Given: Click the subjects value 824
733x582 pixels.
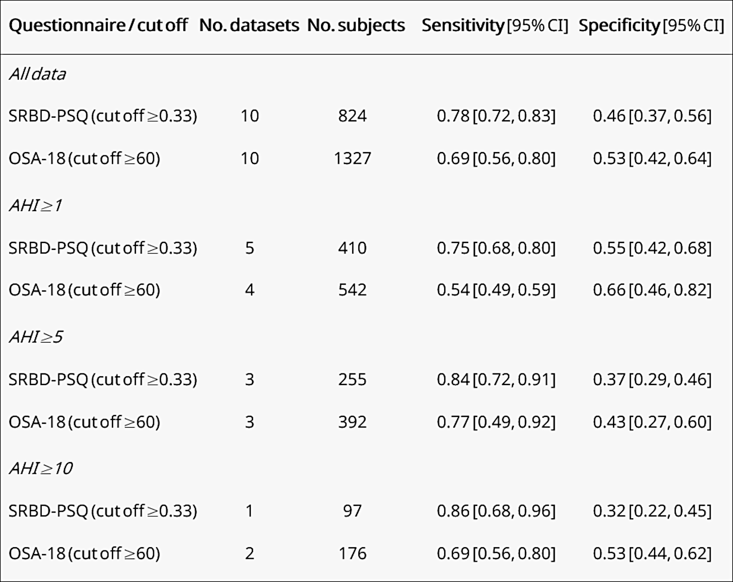Looking at the screenshot, I should 352,116.
